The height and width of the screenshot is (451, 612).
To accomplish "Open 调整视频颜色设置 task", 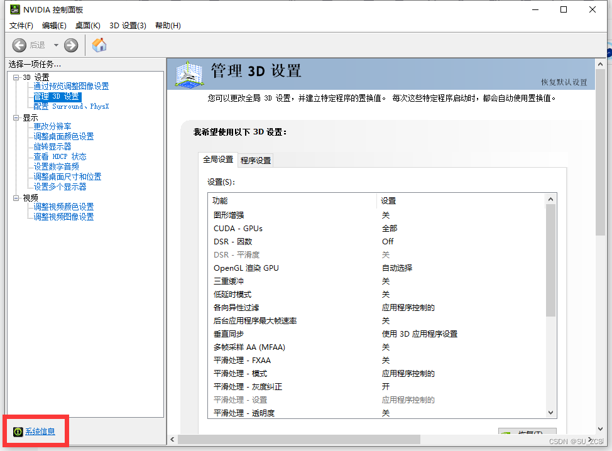I will coord(63,207).
